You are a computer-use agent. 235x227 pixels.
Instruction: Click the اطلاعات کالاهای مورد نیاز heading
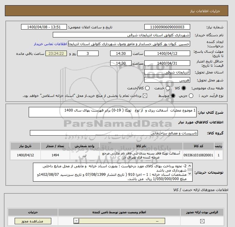coord(201,122)
